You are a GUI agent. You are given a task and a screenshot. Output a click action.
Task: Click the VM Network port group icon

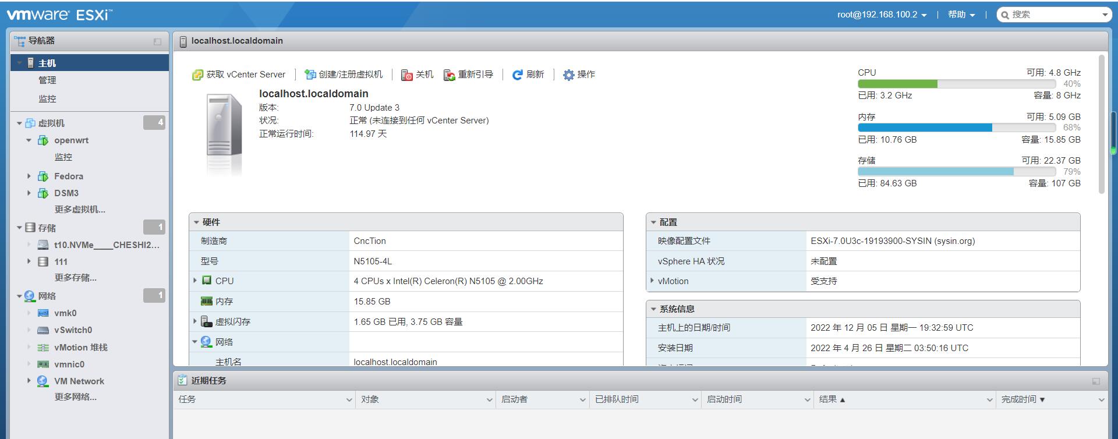pyautogui.click(x=43, y=381)
